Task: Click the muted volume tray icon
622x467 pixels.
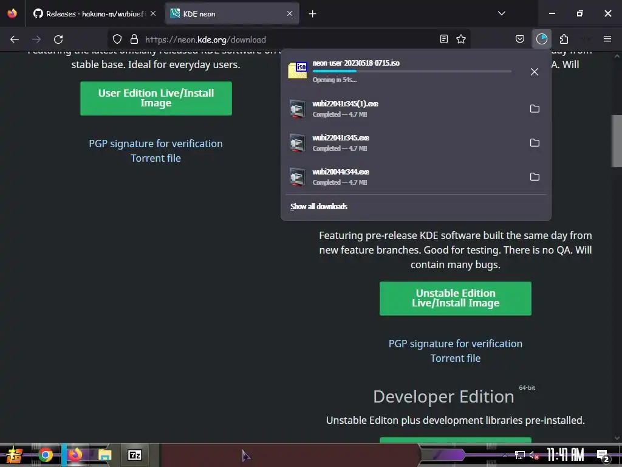Action: [x=534, y=455]
